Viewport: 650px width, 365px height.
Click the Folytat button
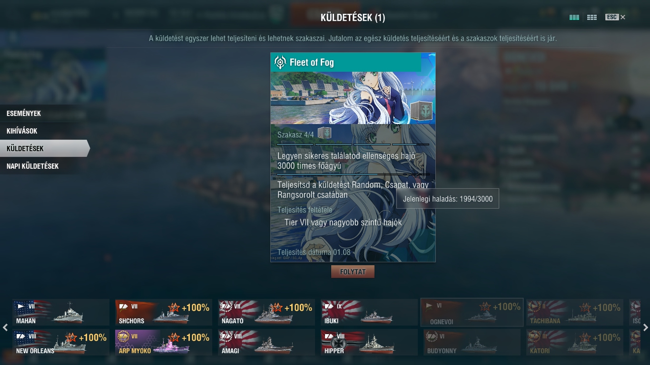pos(353,272)
